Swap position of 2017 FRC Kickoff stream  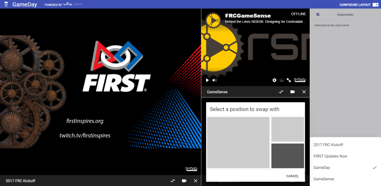point(173,181)
